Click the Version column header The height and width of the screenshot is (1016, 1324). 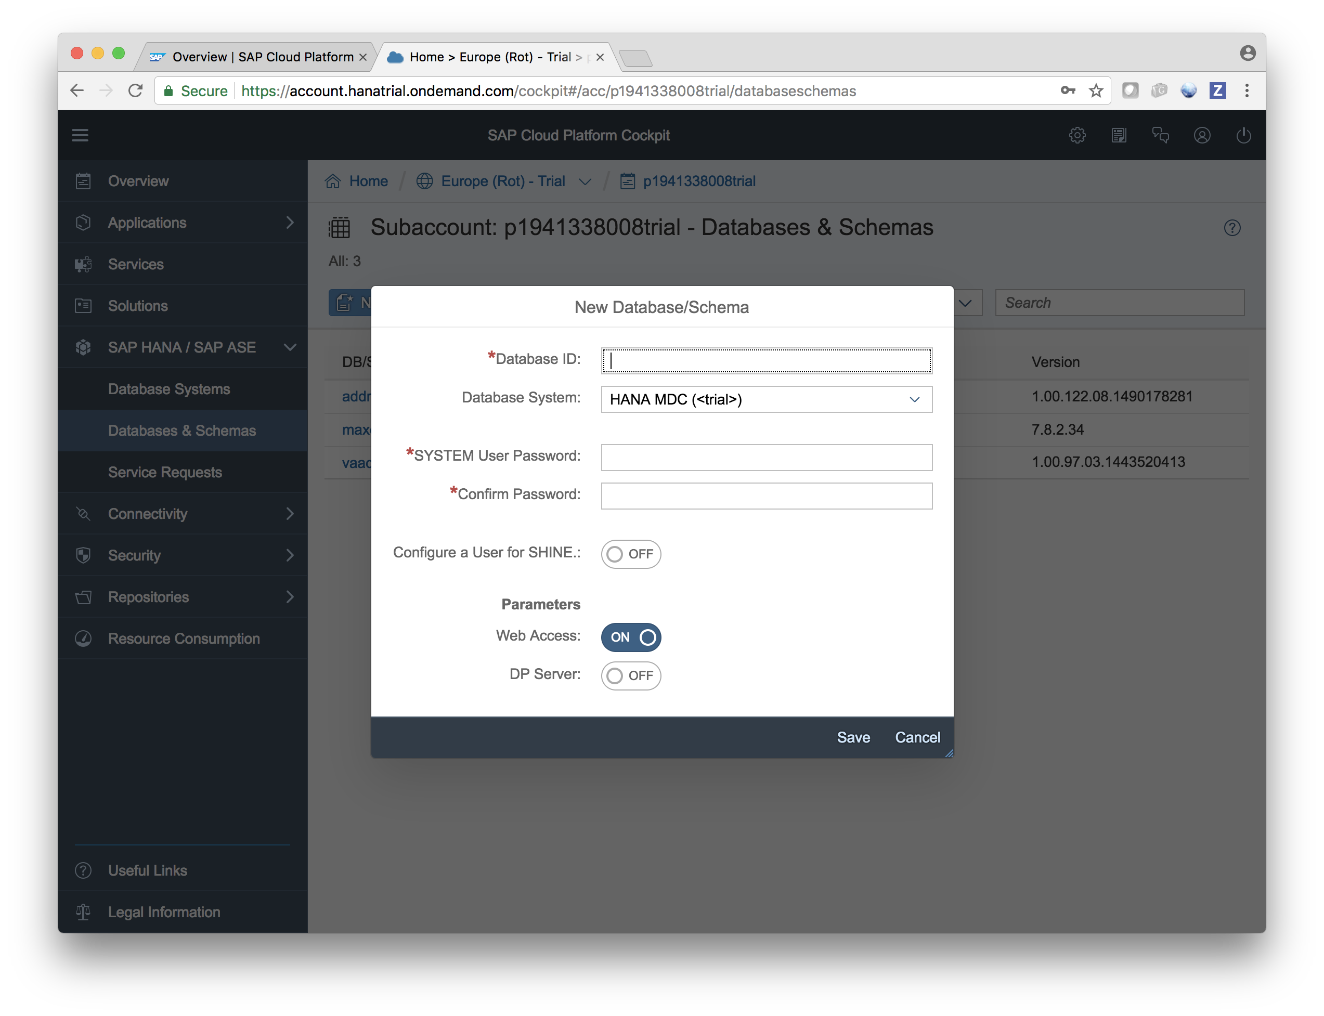pyautogui.click(x=1056, y=362)
